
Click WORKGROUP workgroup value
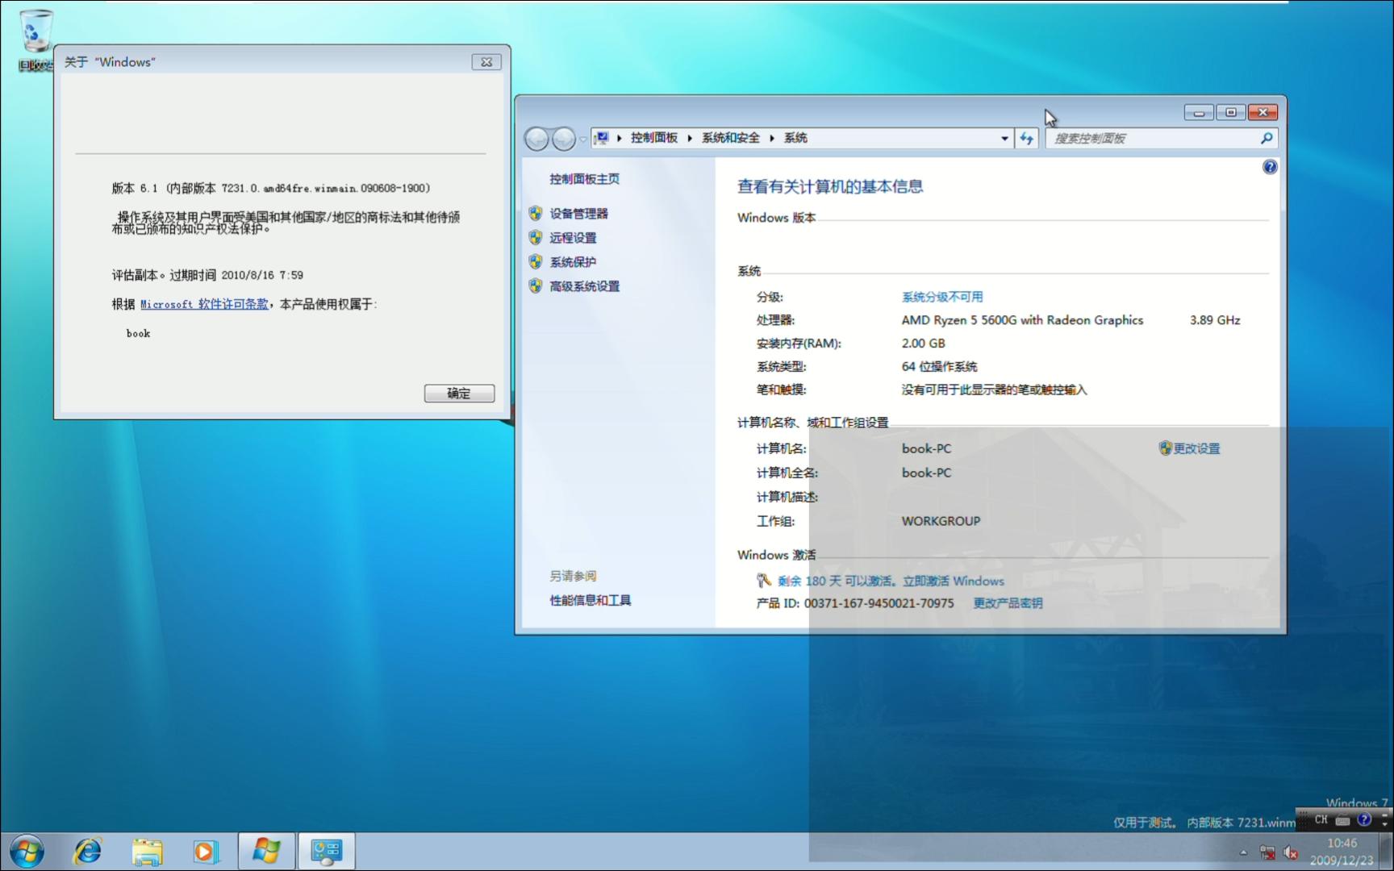coord(941,521)
